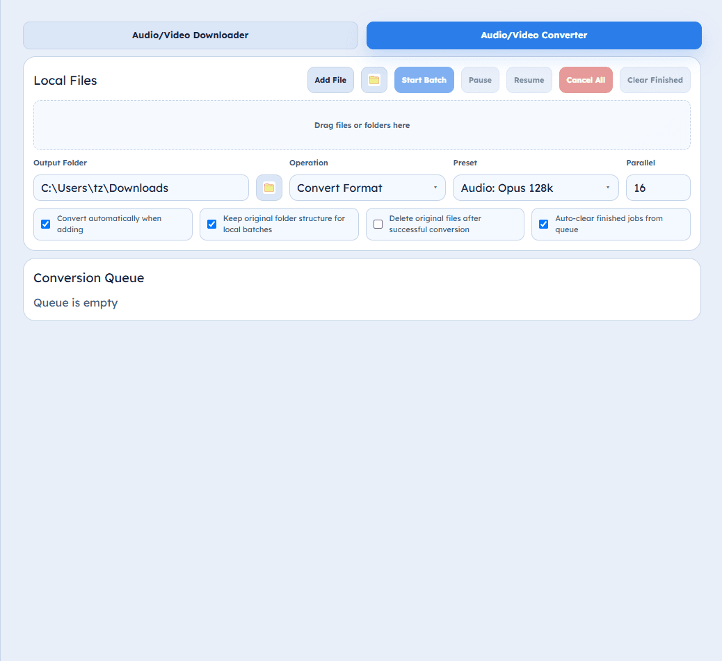Click the Parallel count field
Screen dimensions: 722x661
tap(658, 188)
